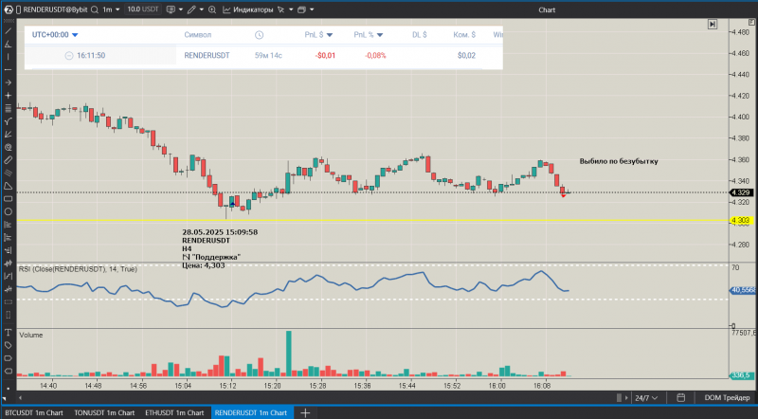Select the trend line drawing tool
The height and width of the screenshot is (419, 758).
[x=9, y=31]
